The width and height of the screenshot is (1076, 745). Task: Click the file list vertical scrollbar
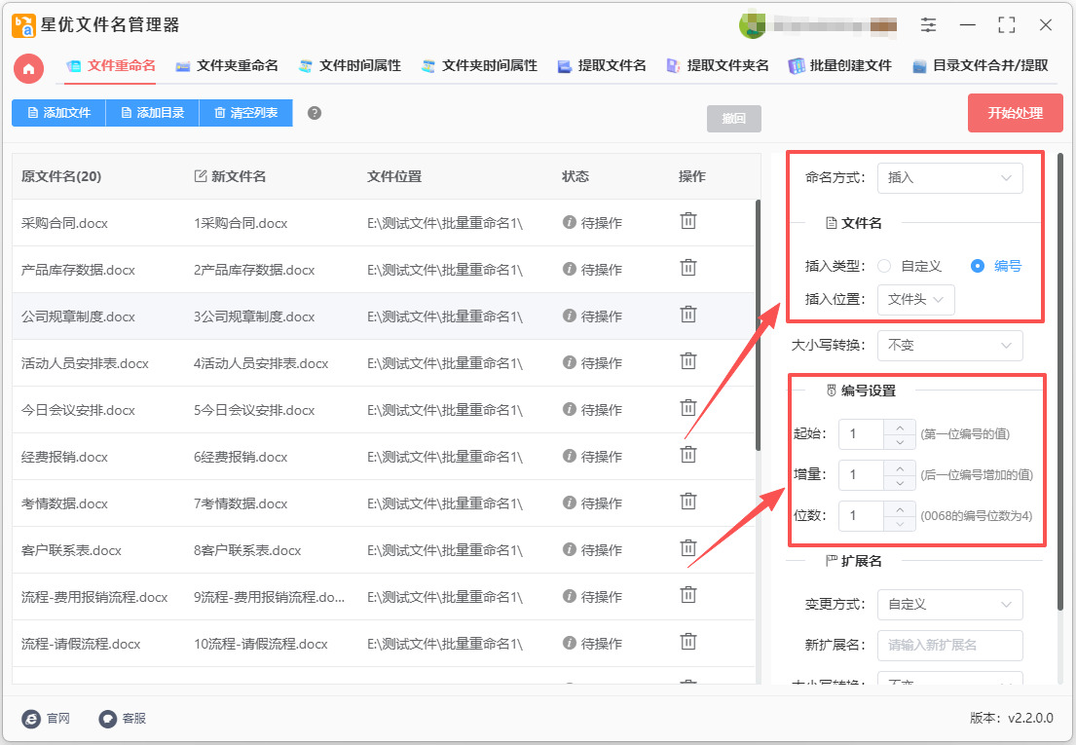tap(758, 325)
